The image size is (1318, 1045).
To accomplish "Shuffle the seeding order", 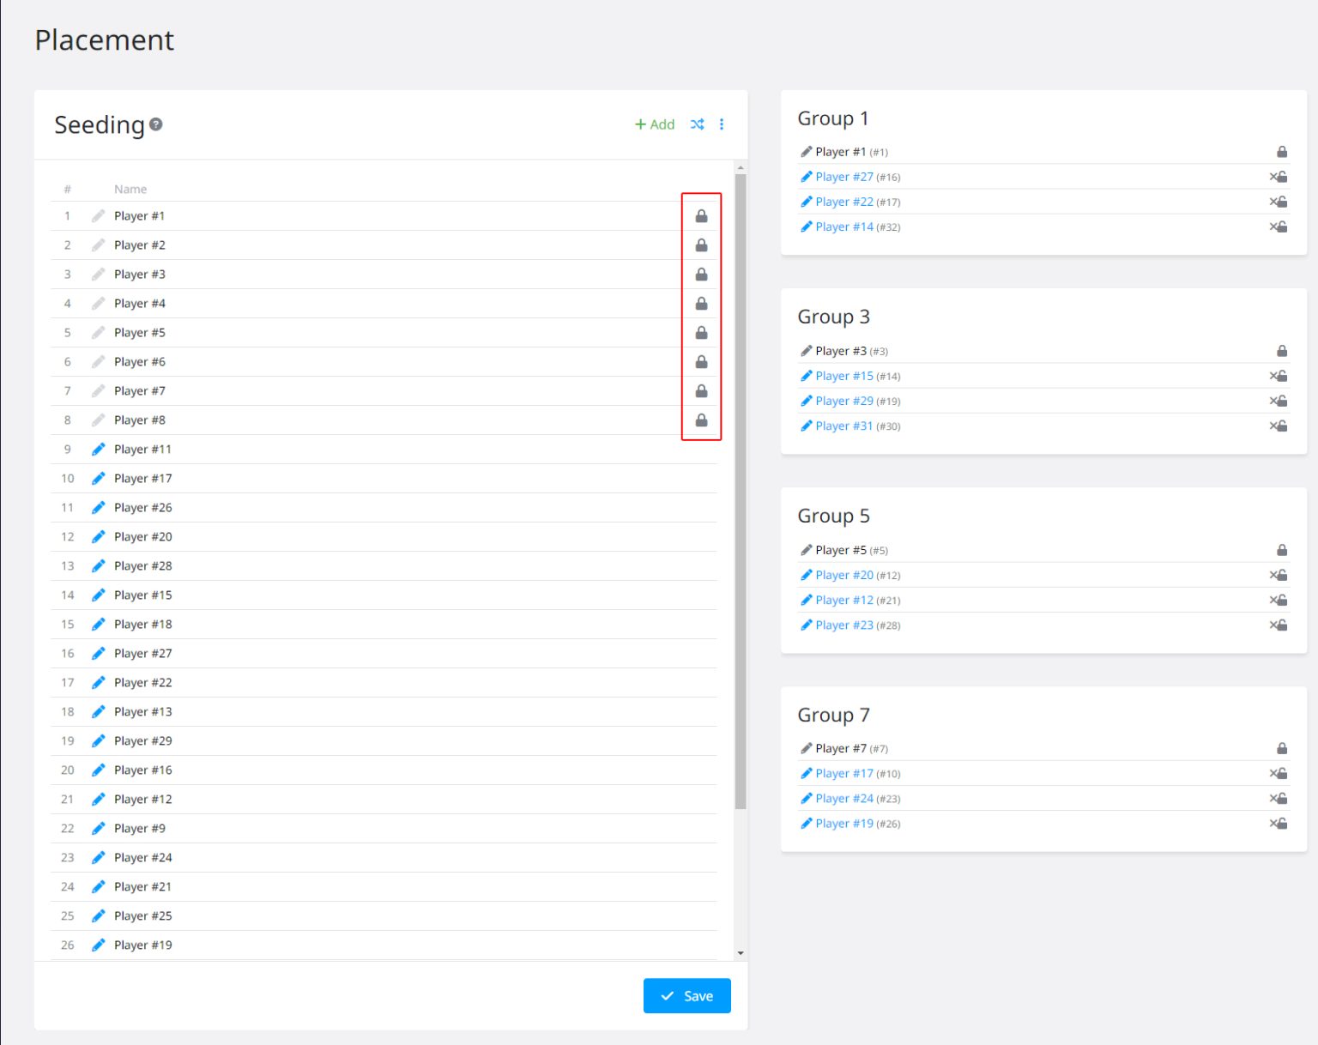I will [698, 124].
